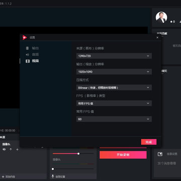Viewport: 181px width, 181px height.
Task: Open microphone audio settings icon
Action: pos(53,176)
